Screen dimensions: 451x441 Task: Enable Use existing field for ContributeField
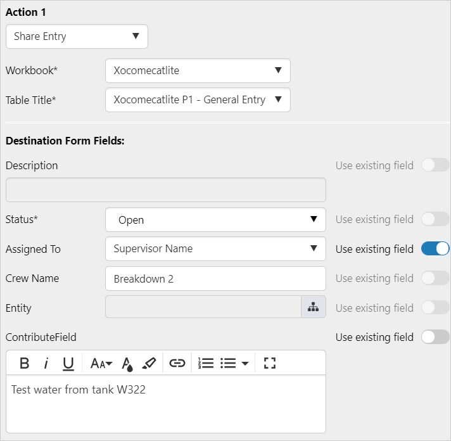point(435,337)
